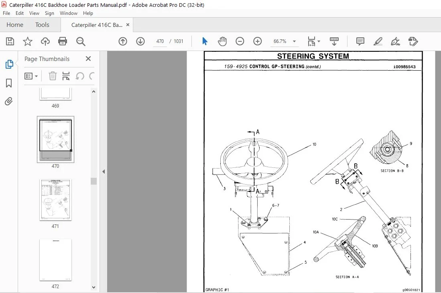Open the Edit menu
Viewport: 441px width, 293px height.
point(19,13)
